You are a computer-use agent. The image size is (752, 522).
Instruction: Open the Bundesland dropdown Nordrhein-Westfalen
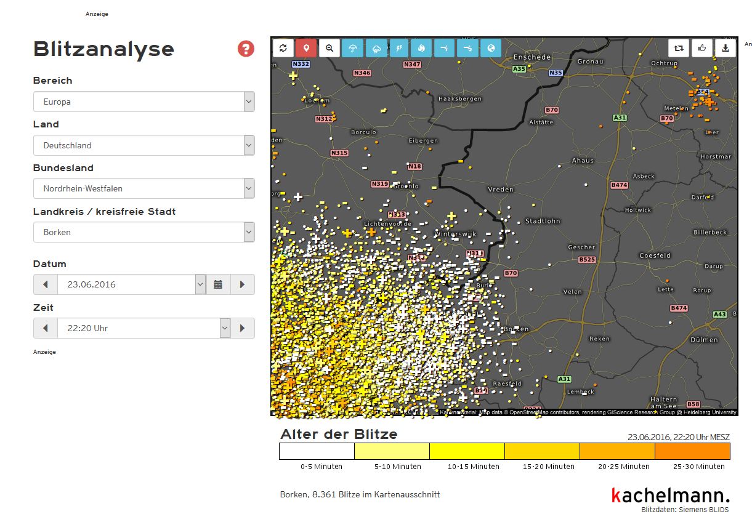coord(144,188)
